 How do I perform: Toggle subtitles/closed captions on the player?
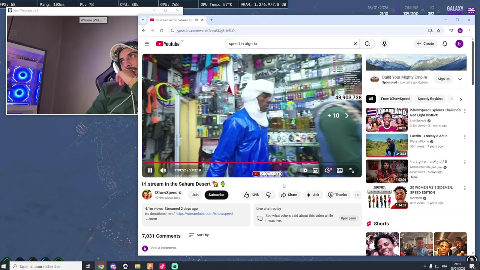(x=316, y=170)
